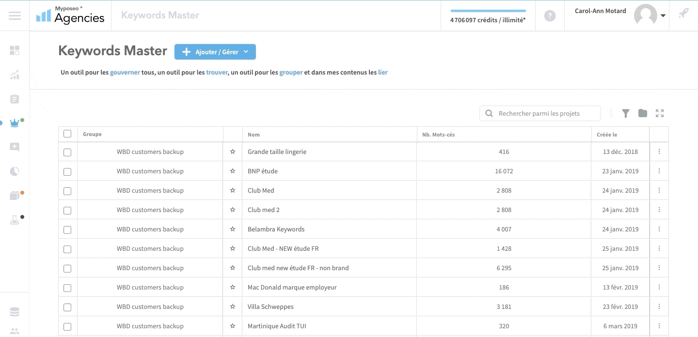Open row actions menu for Martinique Audit TUI

click(x=659, y=326)
